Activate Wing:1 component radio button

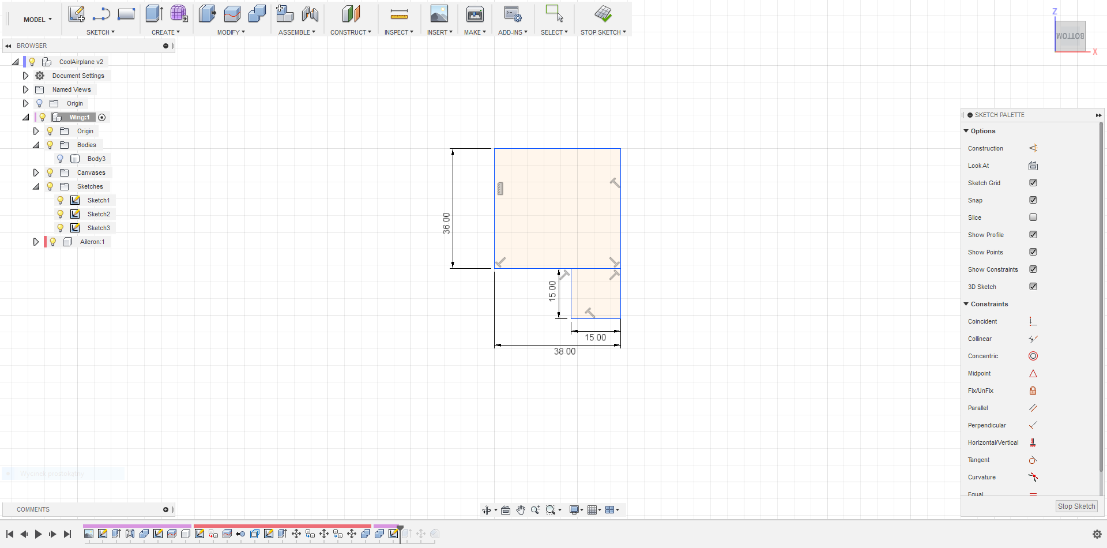102,117
